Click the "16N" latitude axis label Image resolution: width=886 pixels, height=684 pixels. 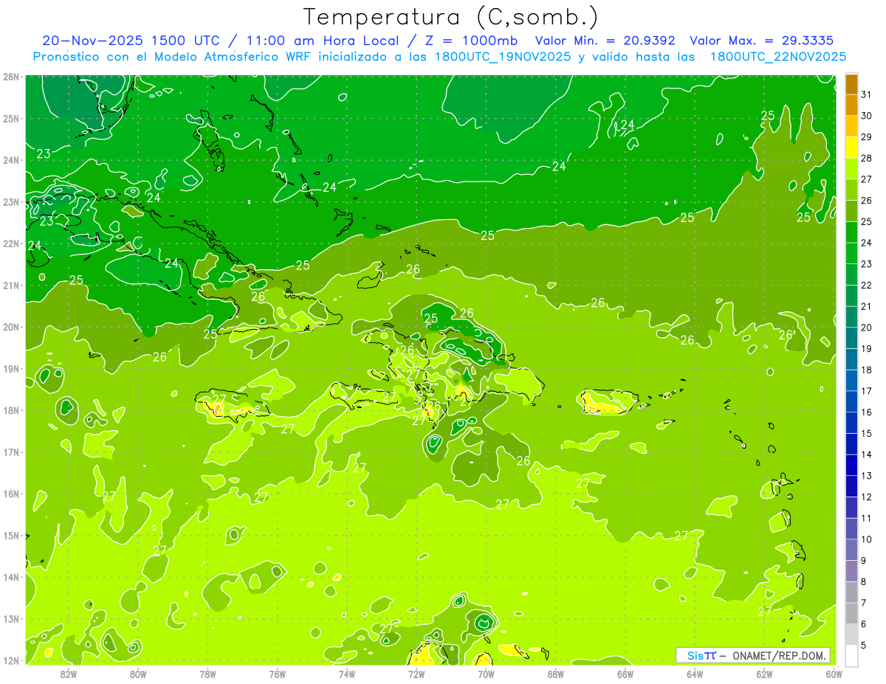point(11,494)
